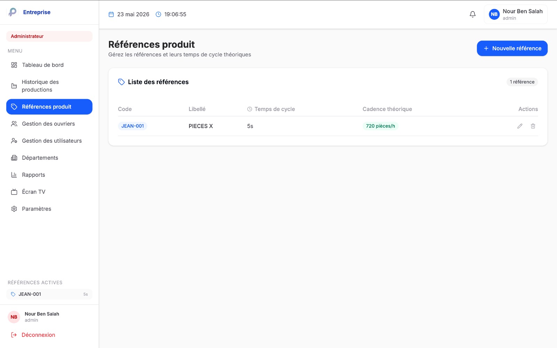Click the Actions column header
557x348 pixels.
coord(528,109)
